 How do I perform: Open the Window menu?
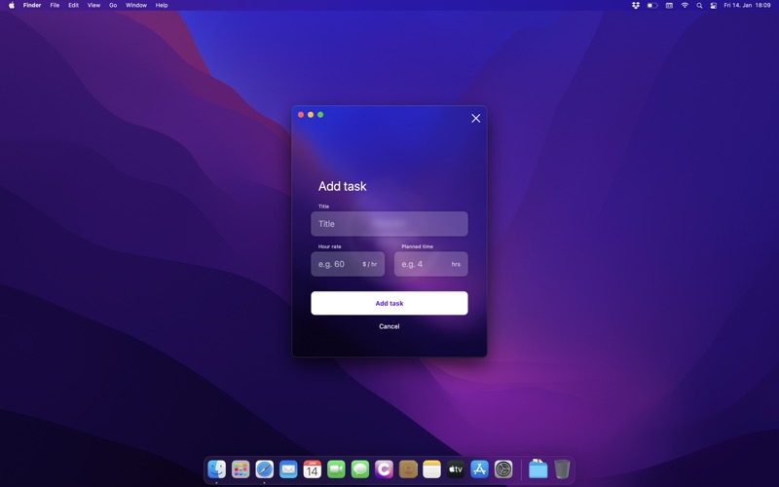(136, 6)
